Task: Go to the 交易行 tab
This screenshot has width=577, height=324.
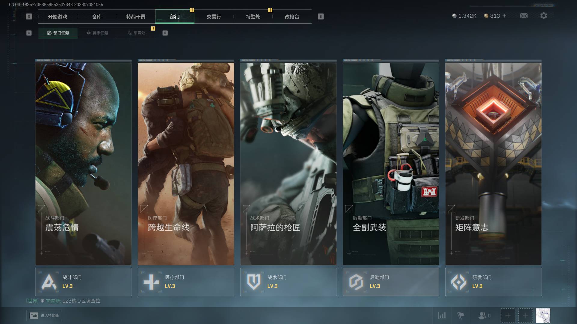Action: click(x=214, y=16)
